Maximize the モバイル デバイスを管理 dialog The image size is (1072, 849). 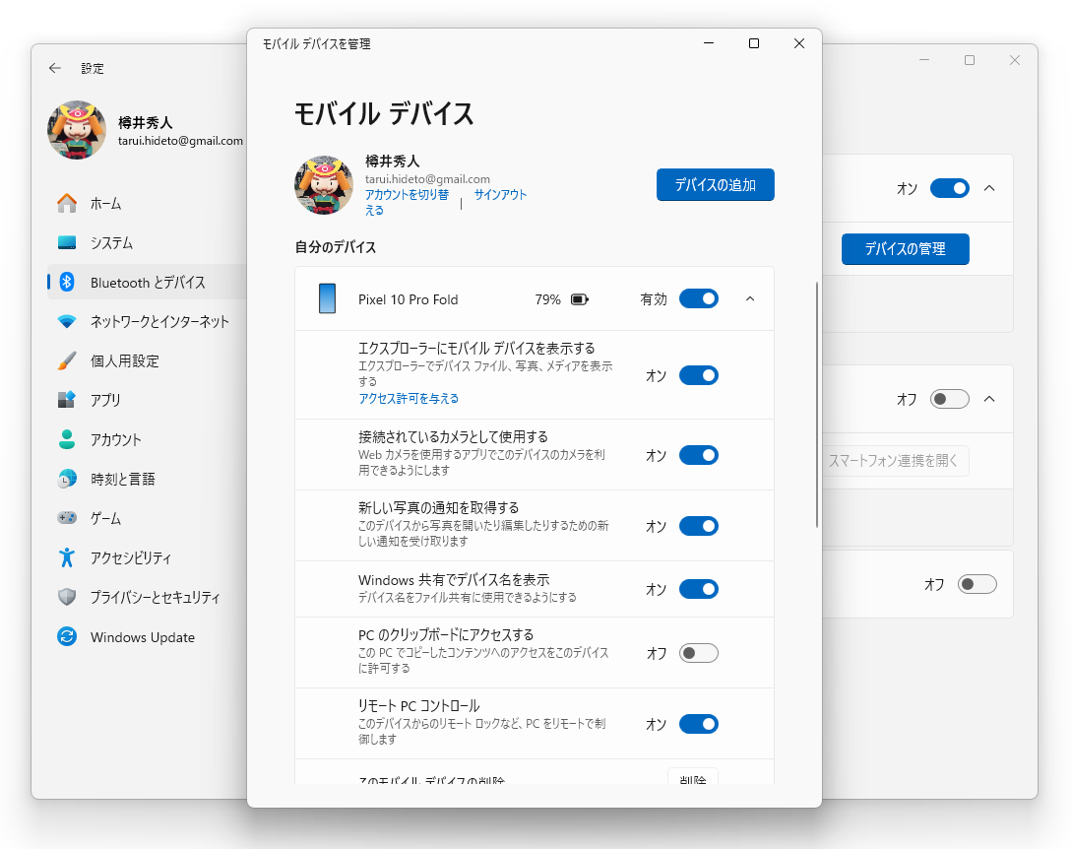(x=754, y=43)
